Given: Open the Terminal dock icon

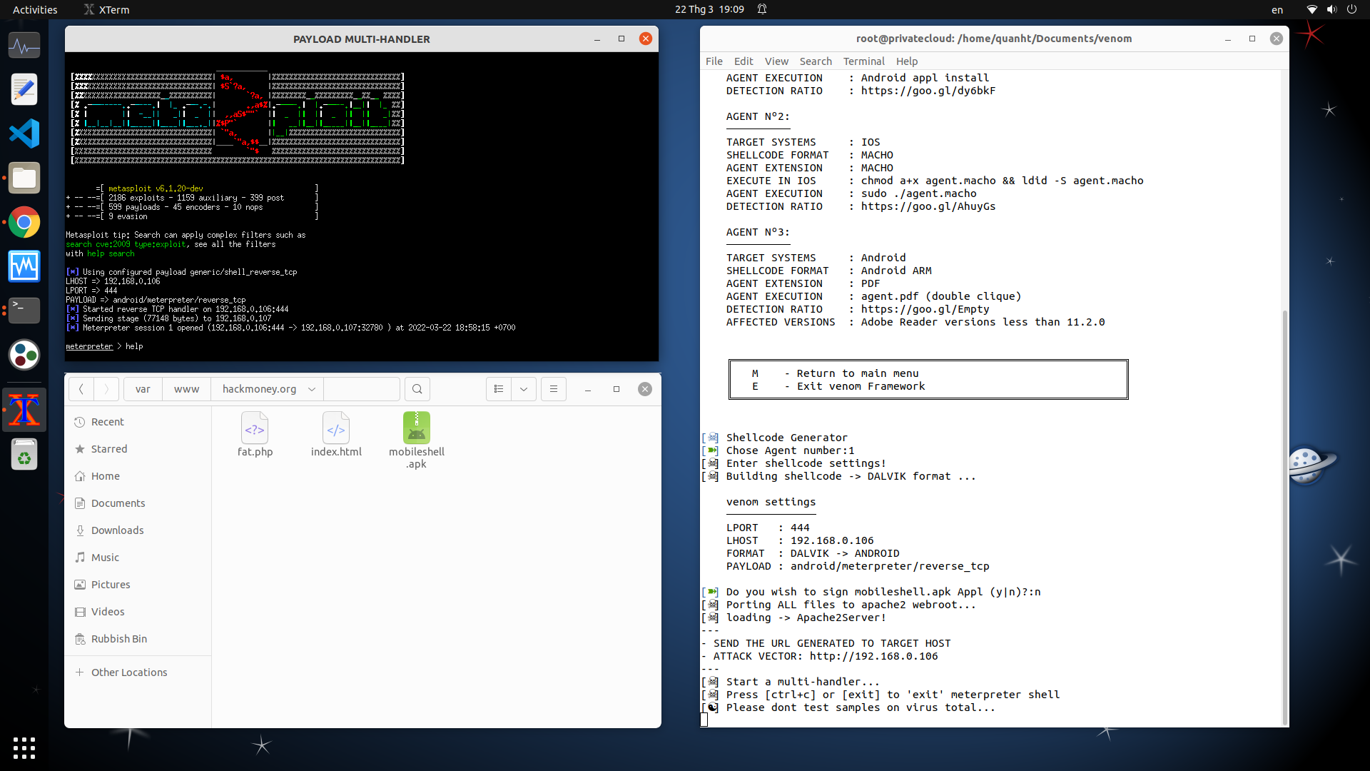Looking at the screenshot, I should tap(24, 311).
